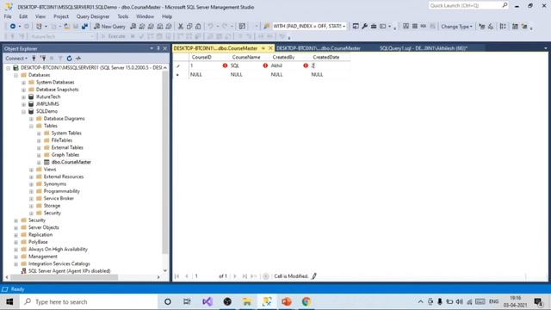Screen dimensions: 551x310
Task: Expand the Management folder node
Action: [x=15, y=257]
